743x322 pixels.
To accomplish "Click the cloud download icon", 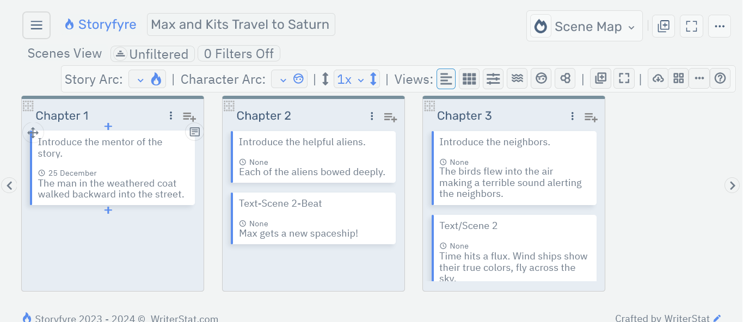I will click(x=658, y=78).
